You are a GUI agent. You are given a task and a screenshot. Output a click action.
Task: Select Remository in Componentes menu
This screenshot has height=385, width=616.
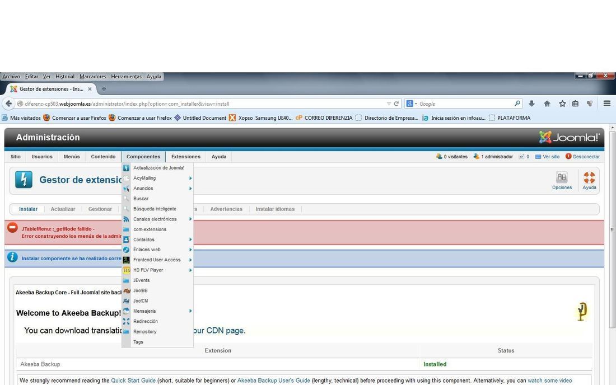click(x=145, y=332)
